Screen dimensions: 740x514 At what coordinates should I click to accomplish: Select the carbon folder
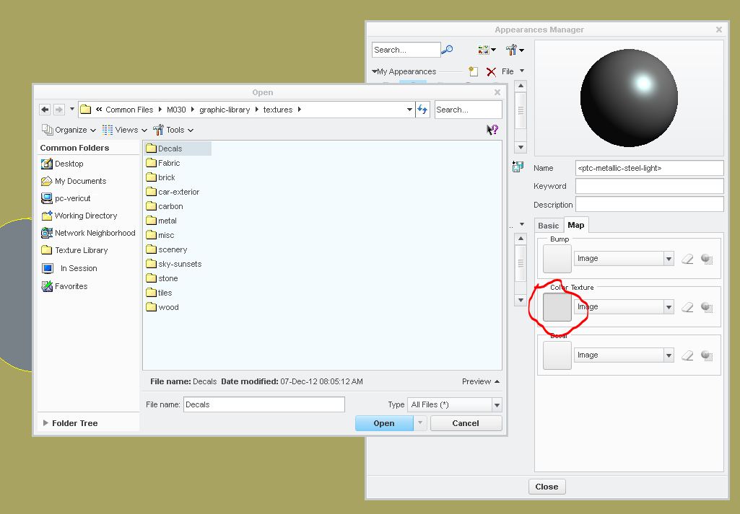coord(165,206)
